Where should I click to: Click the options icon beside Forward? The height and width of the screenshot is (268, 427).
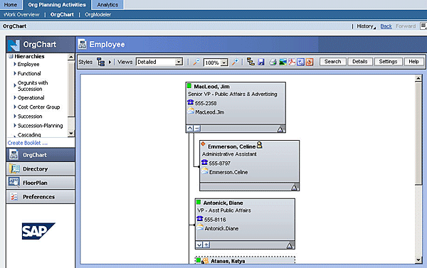[423, 26]
